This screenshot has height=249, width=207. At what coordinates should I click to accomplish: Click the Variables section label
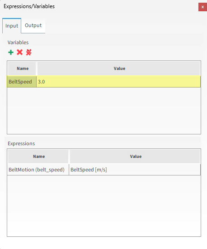click(x=18, y=42)
